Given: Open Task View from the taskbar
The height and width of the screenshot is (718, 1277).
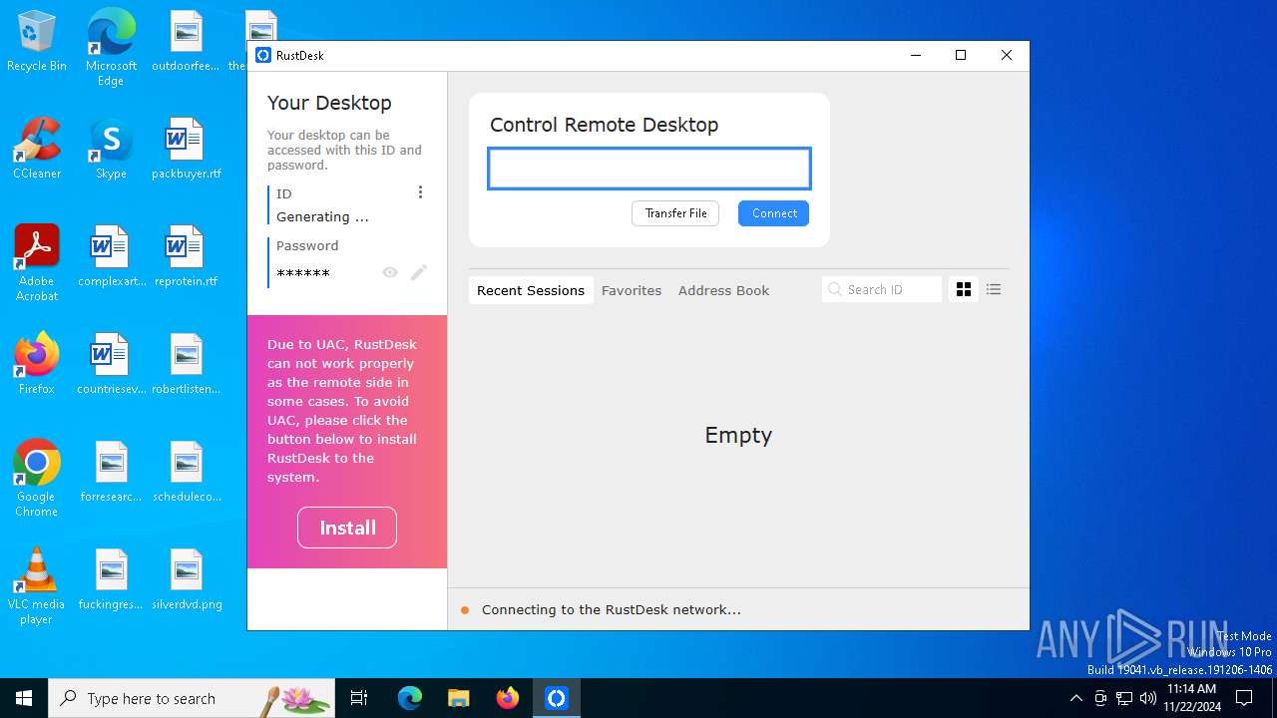Looking at the screenshot, I should pyautogui.click(x=359, y=698).
